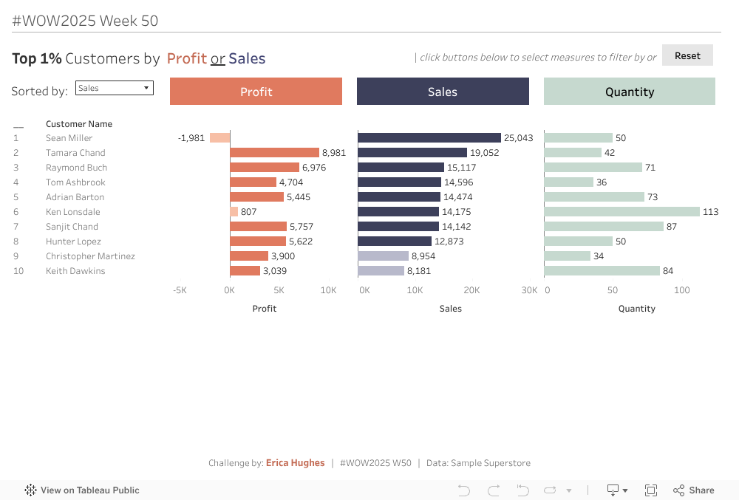Click the Refresh data icon
The image size is (739, 500).
tap(551, 490)
